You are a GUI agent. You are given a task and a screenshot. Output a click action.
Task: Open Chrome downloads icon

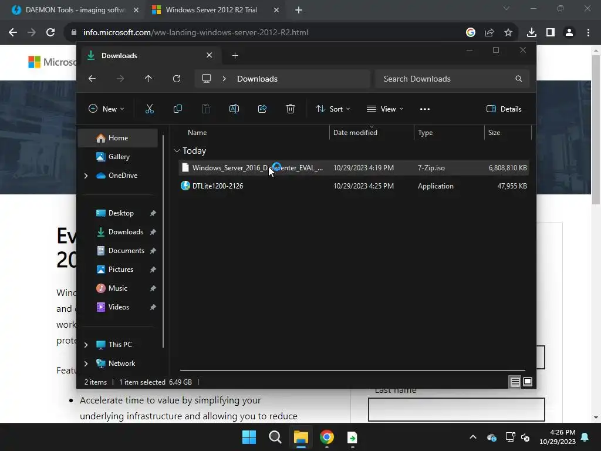[532, 33]
